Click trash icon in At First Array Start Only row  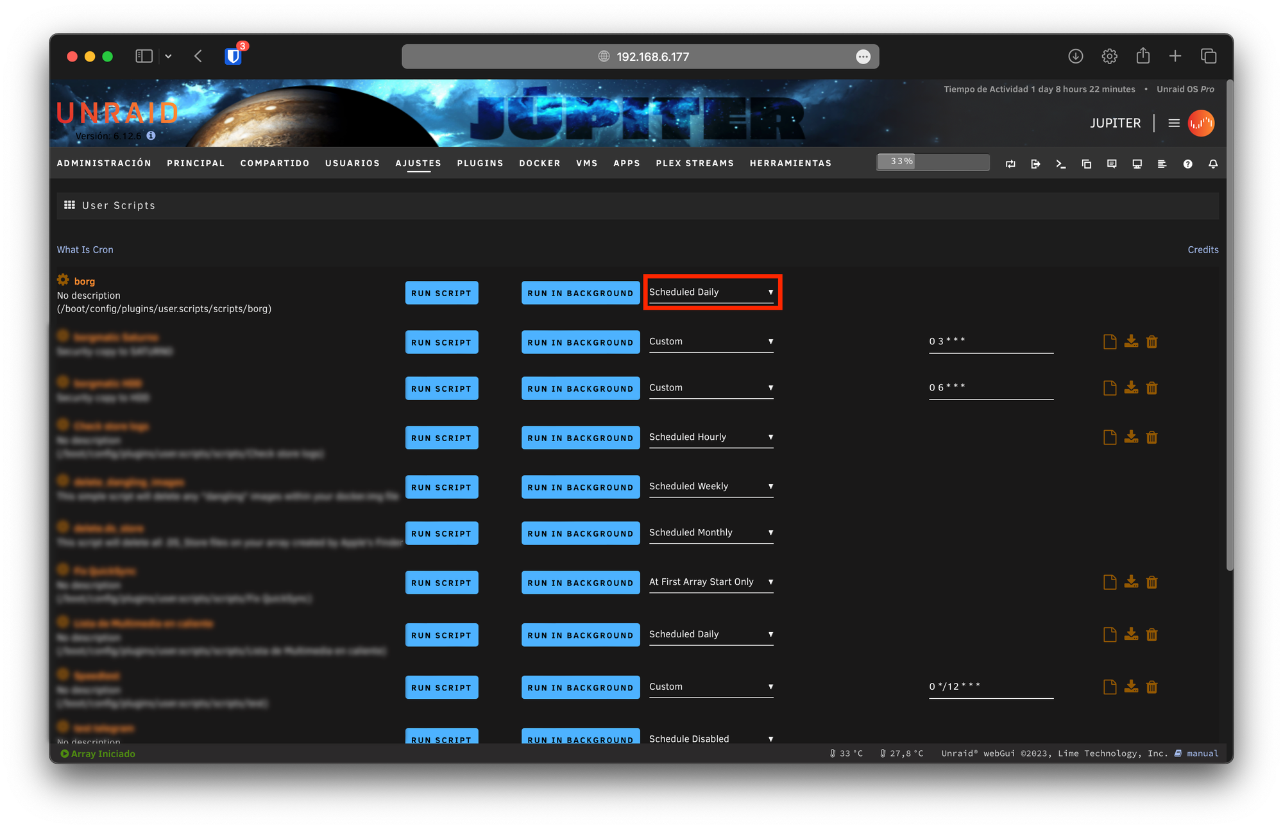[1152, 582]
